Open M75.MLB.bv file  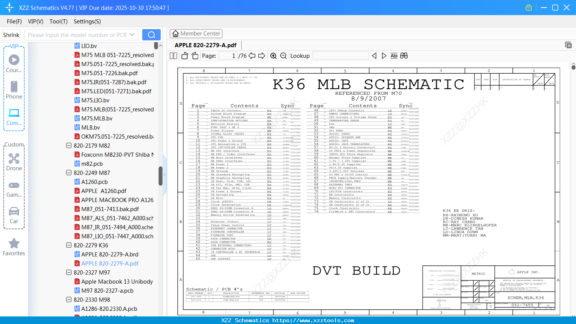click(97, 118)
